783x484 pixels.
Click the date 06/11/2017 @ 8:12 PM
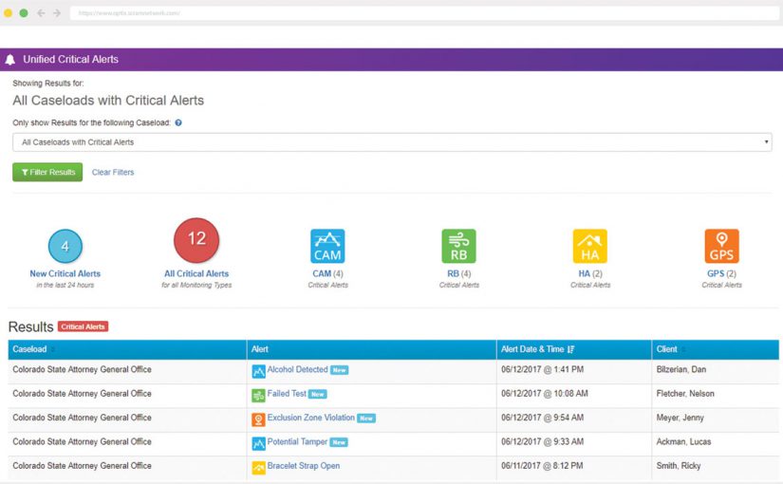pyautogui.click(x=542, y=466)
